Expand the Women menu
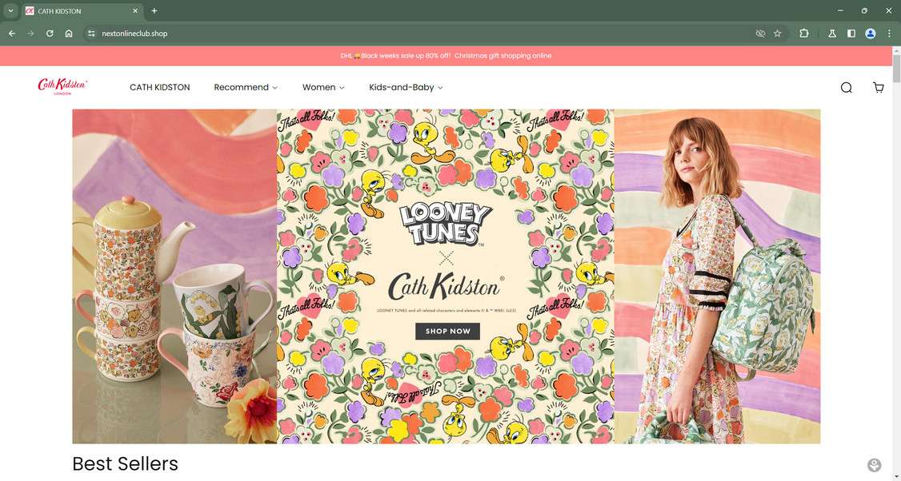 (323, 87)
